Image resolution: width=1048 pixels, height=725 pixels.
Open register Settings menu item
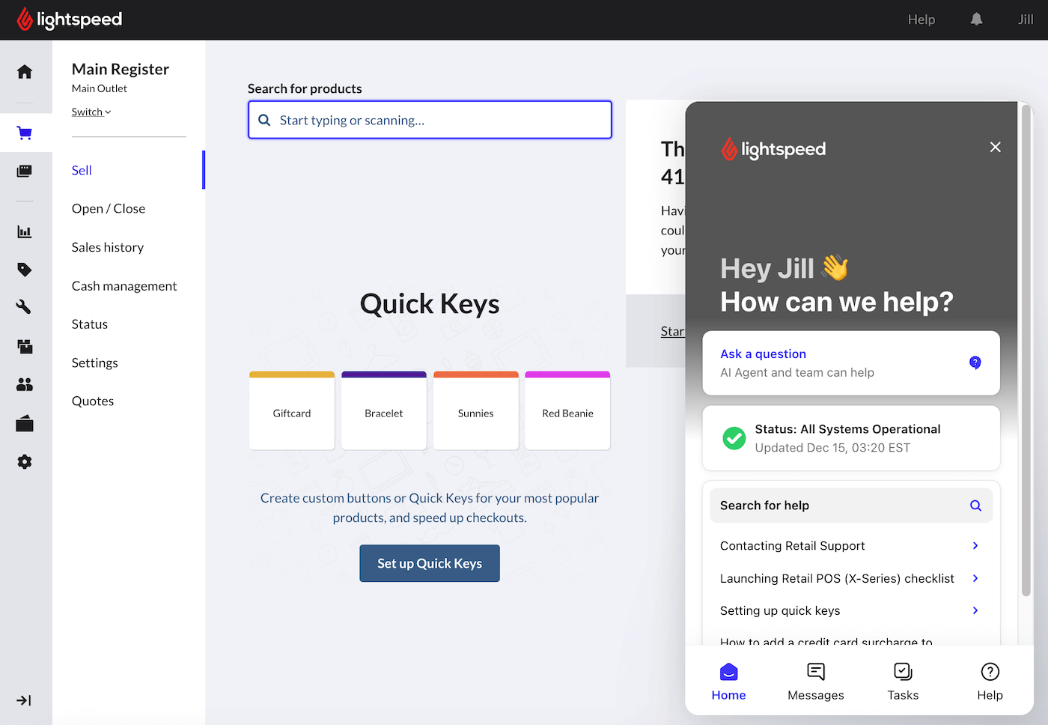(95, 363)
